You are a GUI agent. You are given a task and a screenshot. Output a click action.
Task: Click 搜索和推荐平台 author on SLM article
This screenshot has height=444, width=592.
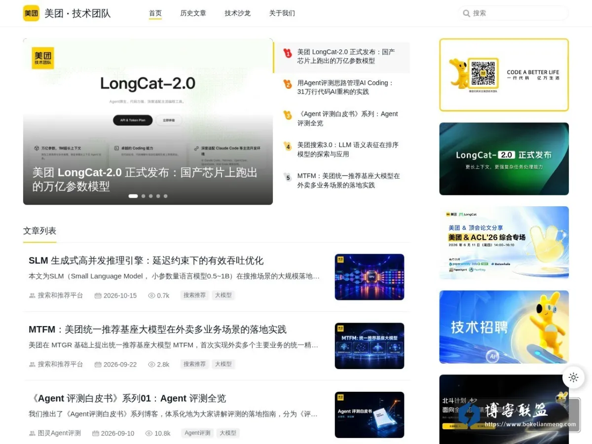pos(60,296)
